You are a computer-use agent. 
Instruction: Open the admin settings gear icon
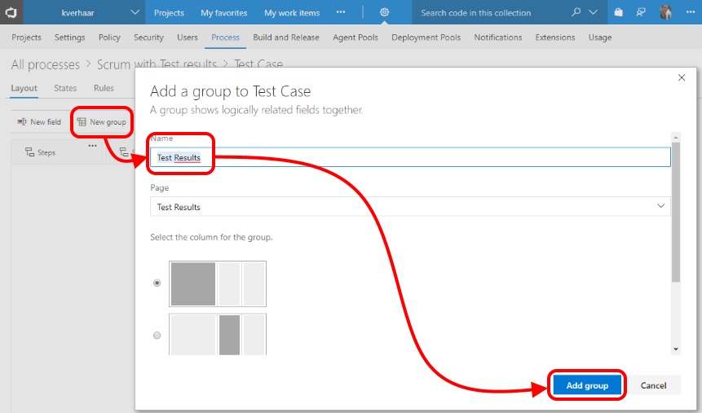[x=384, y=12]
